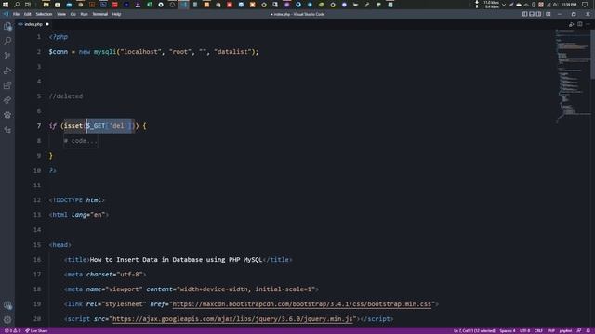Click editor More Actions ellipsis
595x334 pixels.
pos(588,24)
